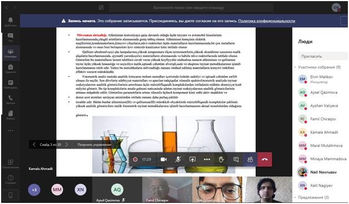The image size is (349, 204).
Task: Open more actions ellipsis in meeting toolbar
Action: pyautogui.click(x=207, y=160)
